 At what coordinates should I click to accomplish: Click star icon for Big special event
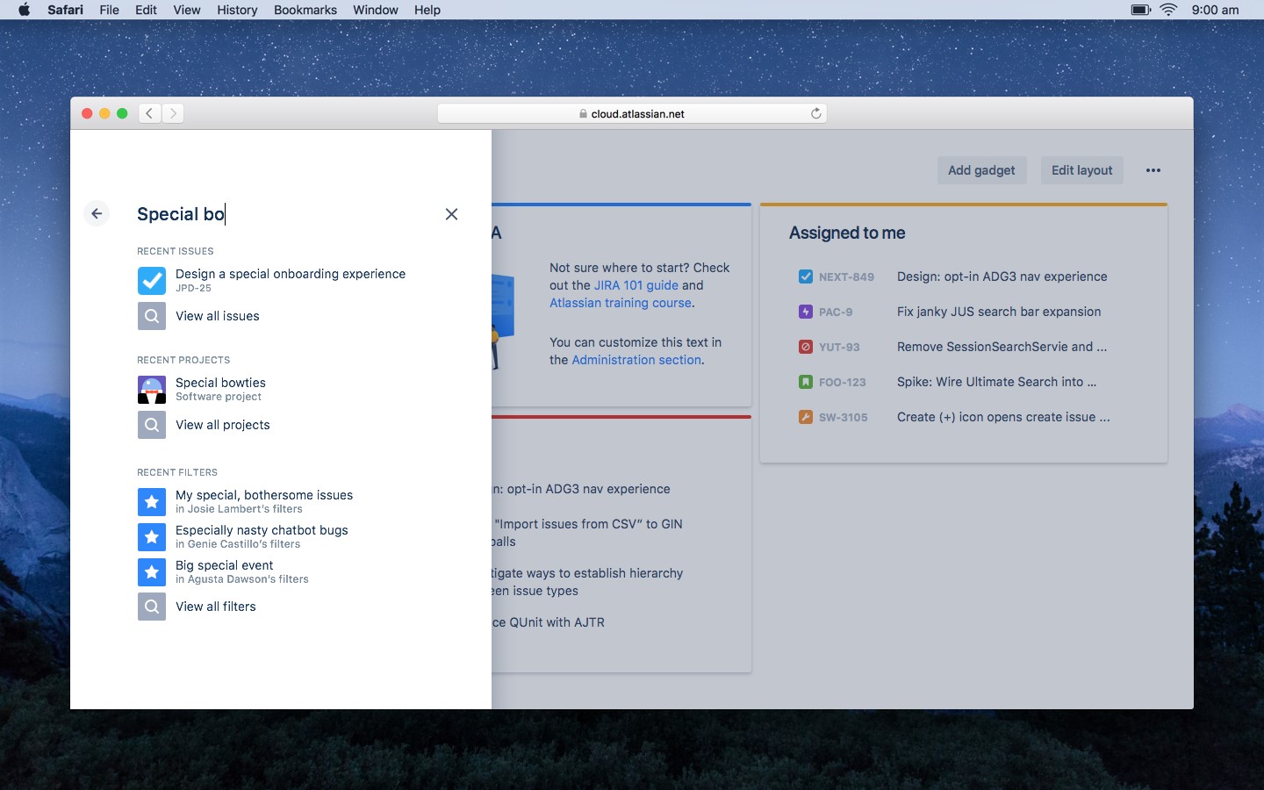tap(152, 572)
